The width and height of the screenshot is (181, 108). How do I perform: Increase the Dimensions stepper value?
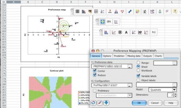(176, 94)
